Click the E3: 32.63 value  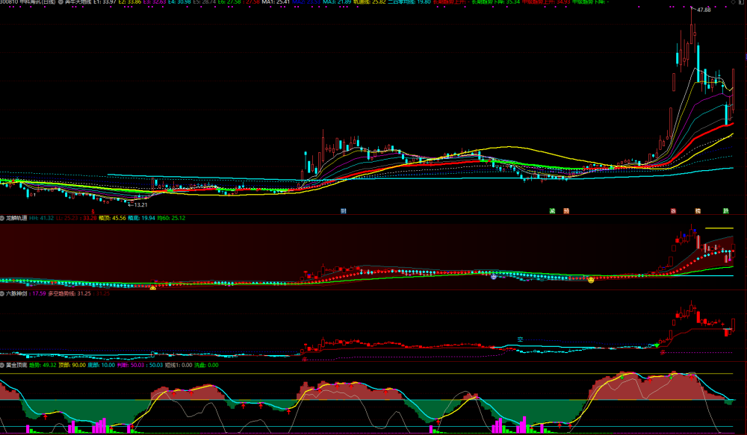[x=155, y=2]
